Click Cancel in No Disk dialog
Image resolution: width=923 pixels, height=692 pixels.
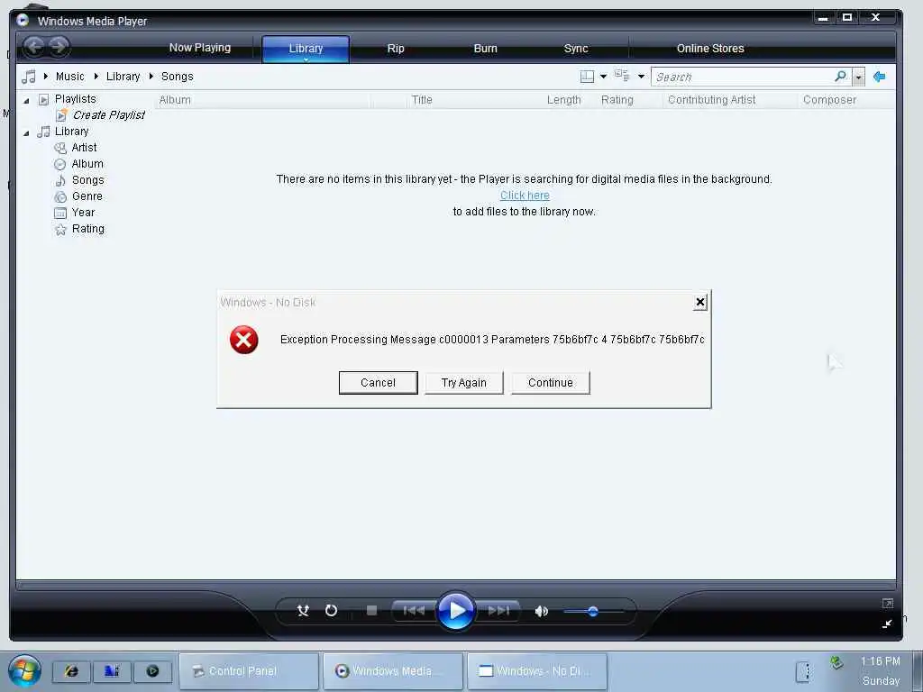(x=378, y=382)
